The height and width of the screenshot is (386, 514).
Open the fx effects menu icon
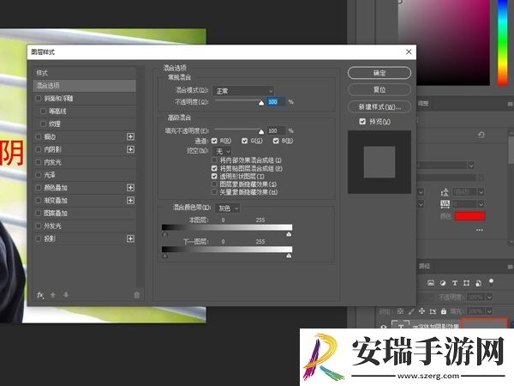40,295
